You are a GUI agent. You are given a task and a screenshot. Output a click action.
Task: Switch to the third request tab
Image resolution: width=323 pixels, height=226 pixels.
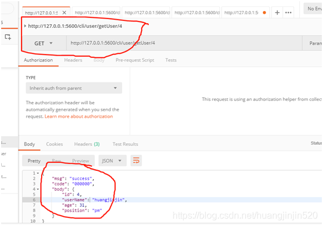tap(146, 13)
